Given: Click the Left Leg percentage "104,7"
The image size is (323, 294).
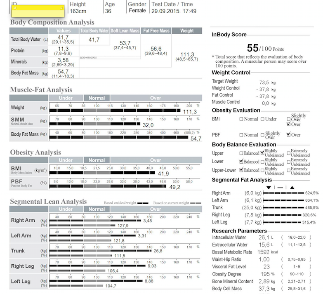Looking at the screenshot, I should click(111, 286).
